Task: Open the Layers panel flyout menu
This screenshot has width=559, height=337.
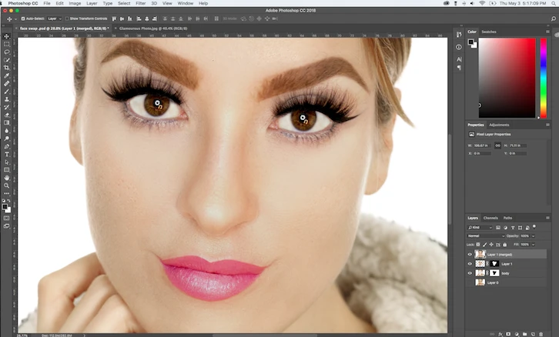Action: pyautogui.click(x=547, y=218)
